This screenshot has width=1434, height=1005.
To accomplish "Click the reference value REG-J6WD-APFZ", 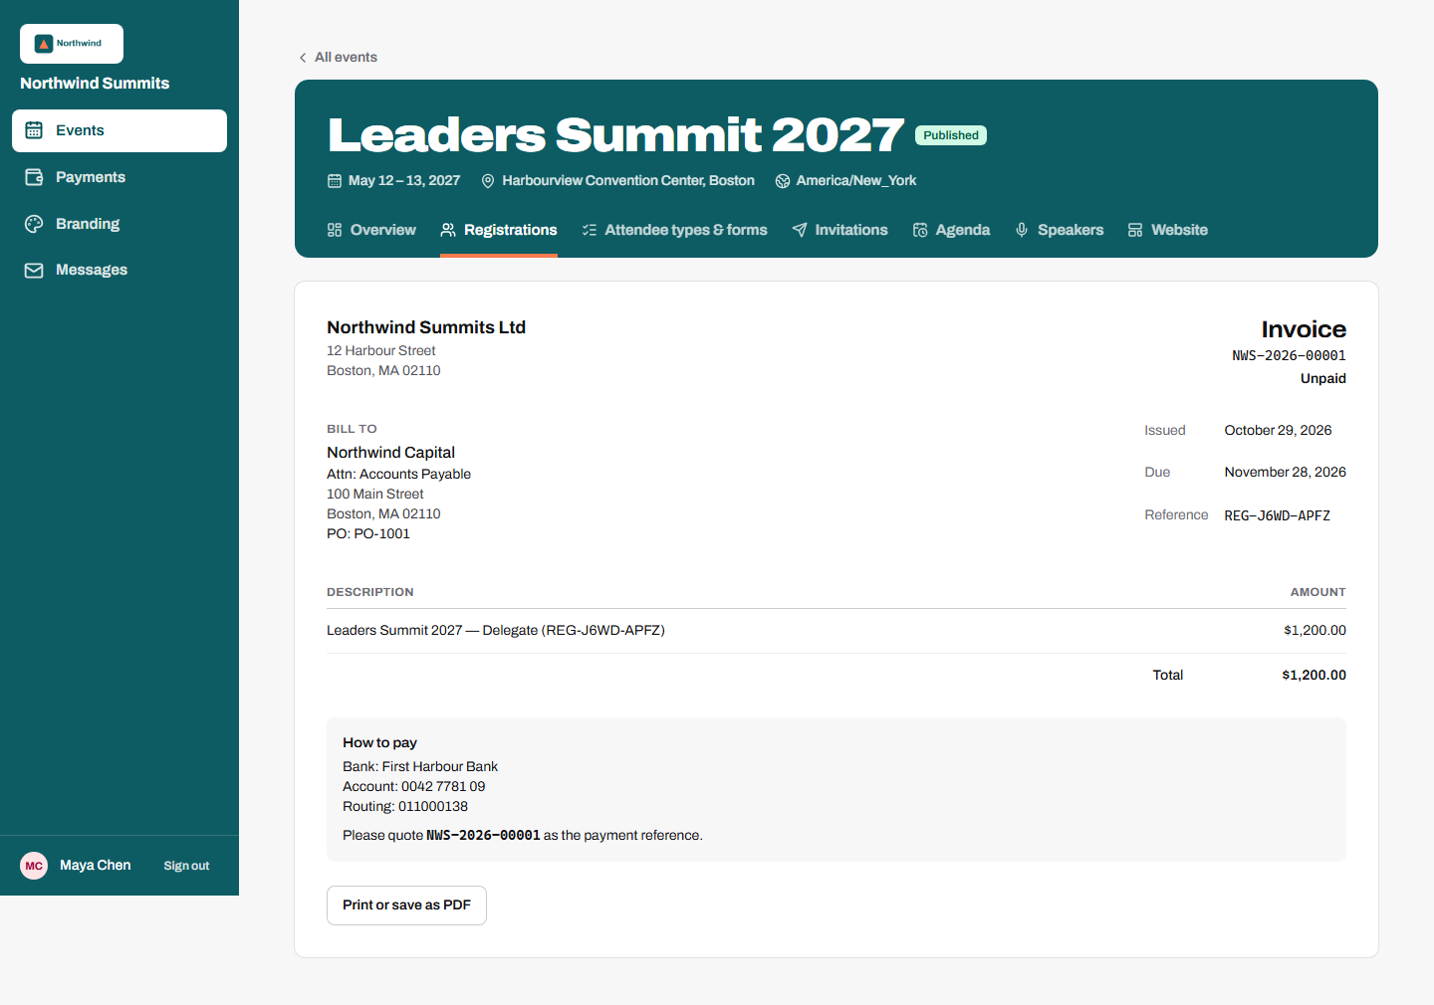I will click(1278, 515).
